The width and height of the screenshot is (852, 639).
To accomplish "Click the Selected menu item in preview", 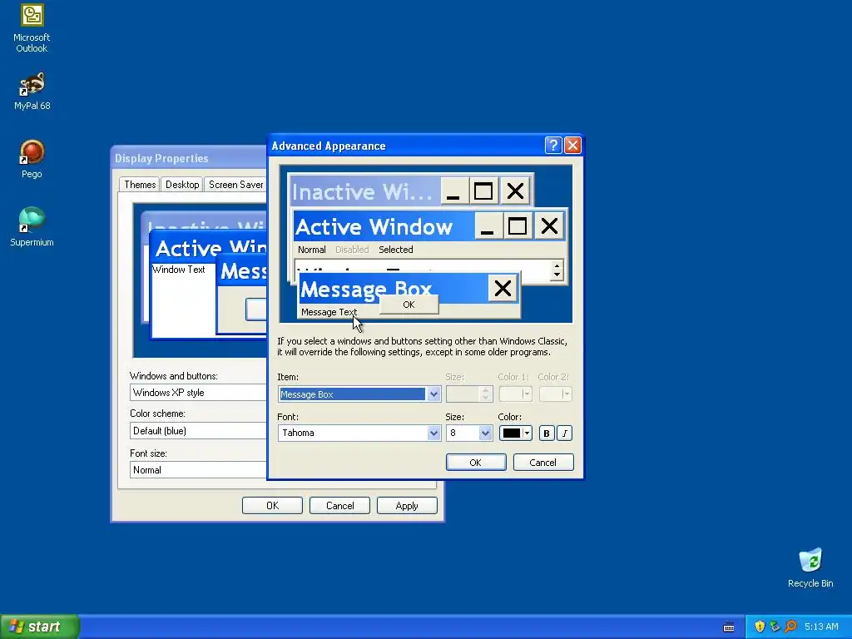I will coord(395,250).
